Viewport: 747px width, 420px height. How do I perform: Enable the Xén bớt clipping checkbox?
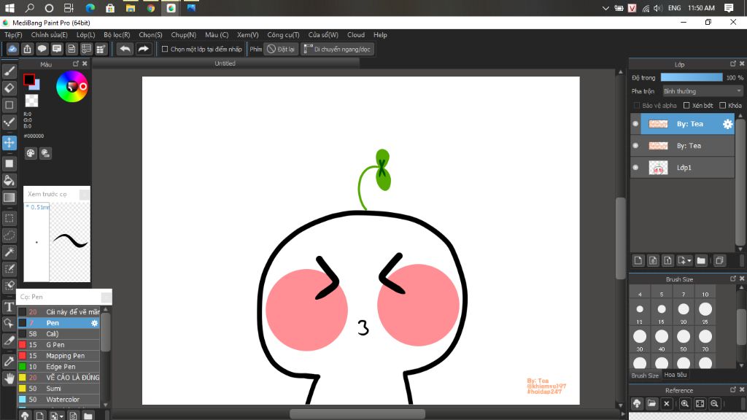coord(686,105)
